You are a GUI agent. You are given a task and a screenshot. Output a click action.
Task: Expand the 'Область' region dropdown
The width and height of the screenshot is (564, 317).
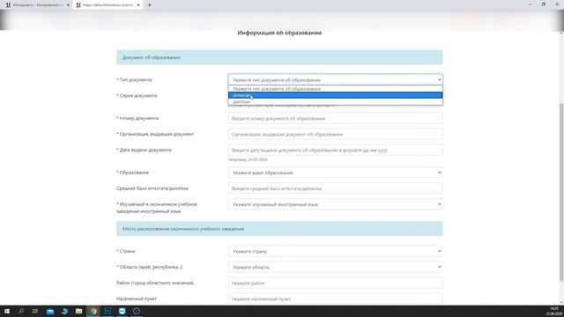335,267
